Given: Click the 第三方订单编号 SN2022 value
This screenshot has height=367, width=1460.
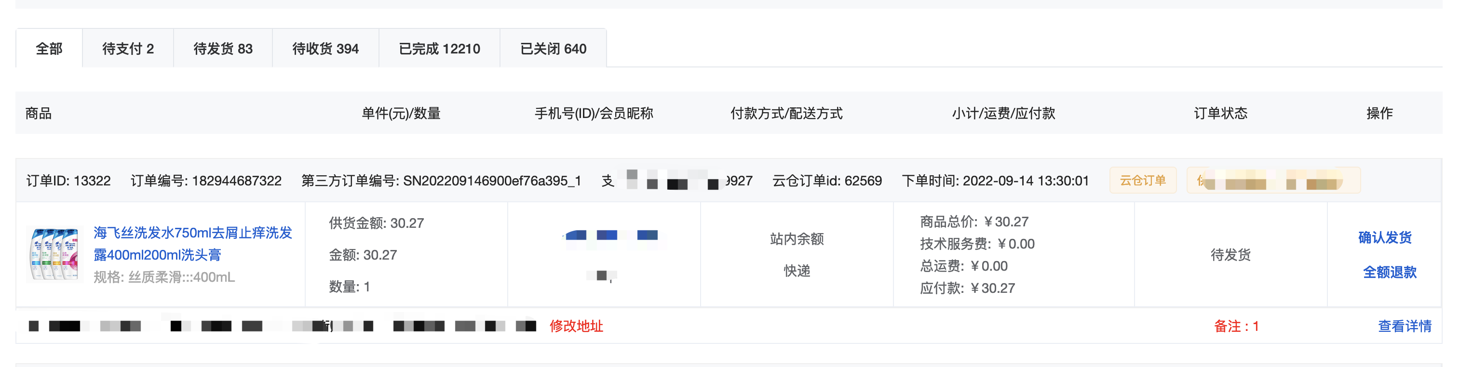Looking at the screenshot, I should (491, 181).
